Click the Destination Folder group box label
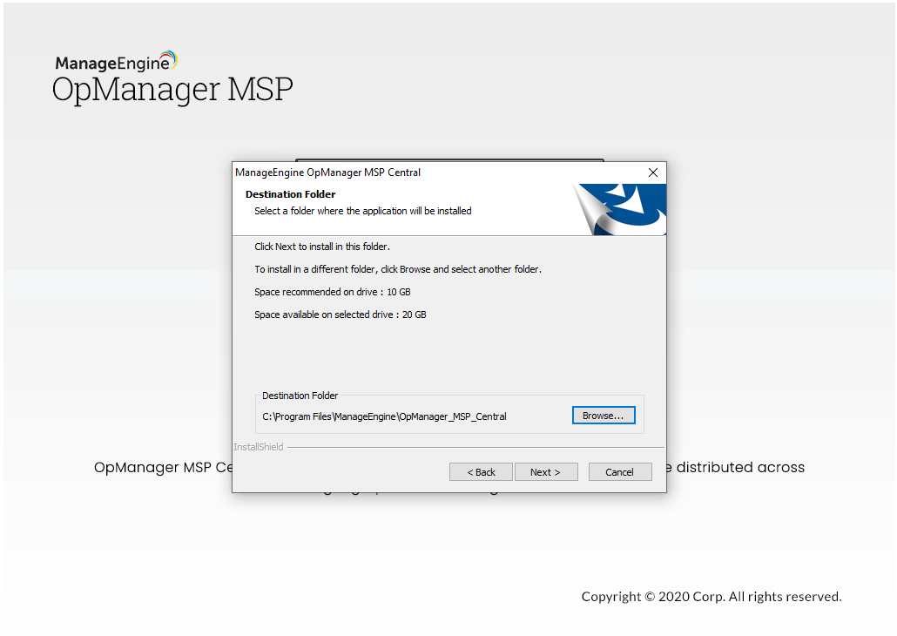Viewport: 897px width, 636px height. pos(300,396)
